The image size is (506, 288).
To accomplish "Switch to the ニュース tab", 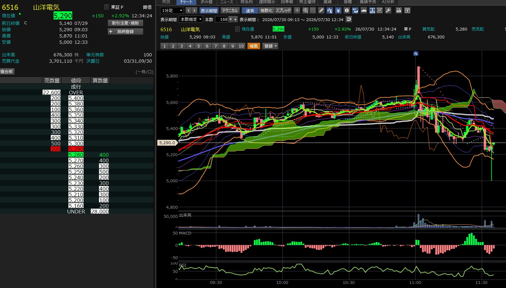I will pyautogui.click(x=226, y=2).
